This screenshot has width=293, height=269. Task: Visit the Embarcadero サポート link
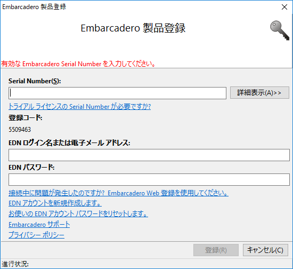[x=39, y=224]
